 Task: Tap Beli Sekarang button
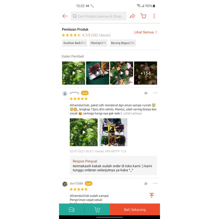click(135, 210)
